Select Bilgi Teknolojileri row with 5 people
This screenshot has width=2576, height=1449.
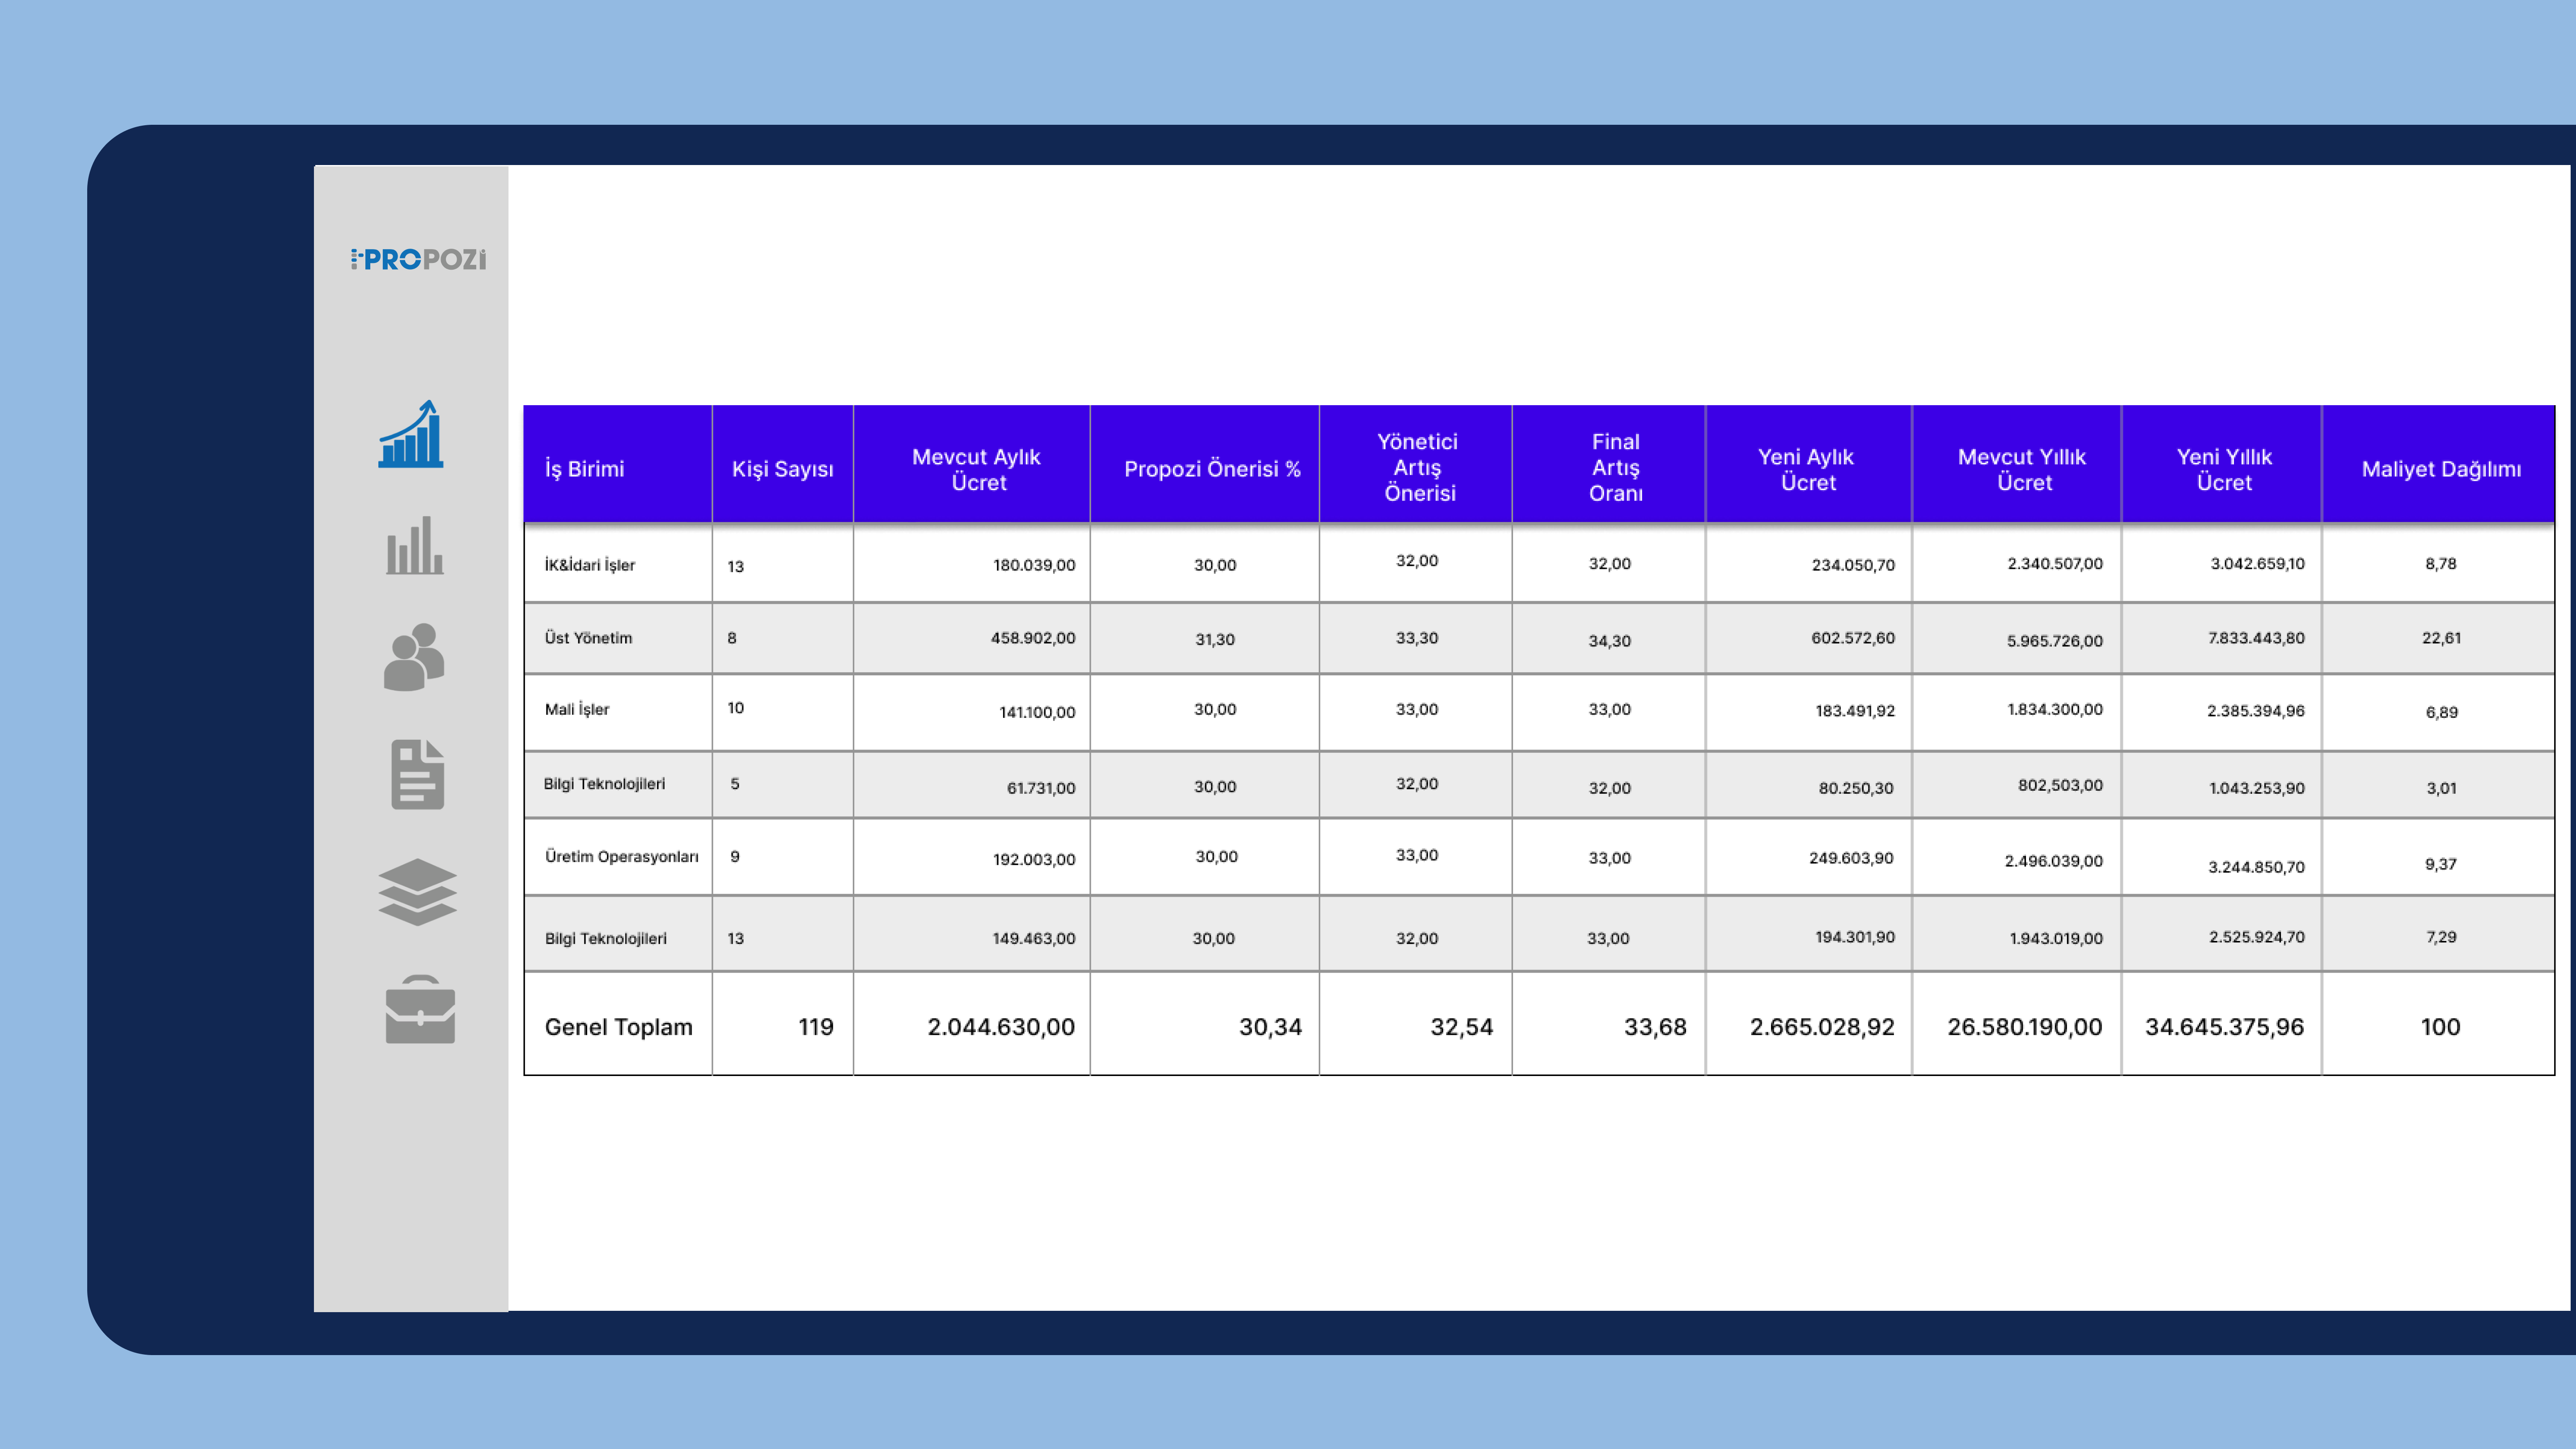point(604,784)
